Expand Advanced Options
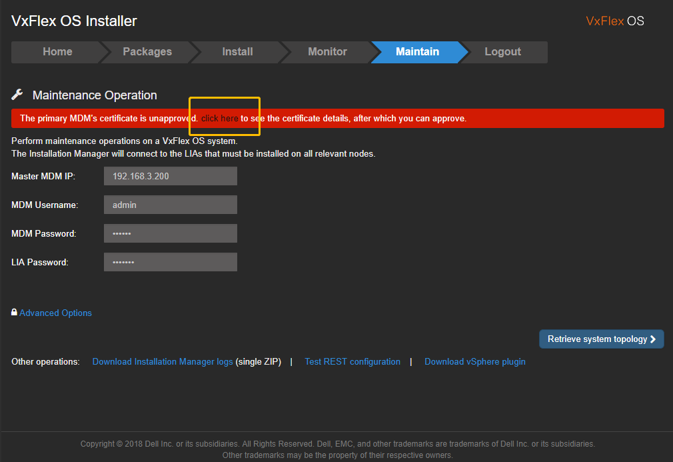The width and height of the screenshot is (673, 462). pyautogui.click(x=55, y=313)
